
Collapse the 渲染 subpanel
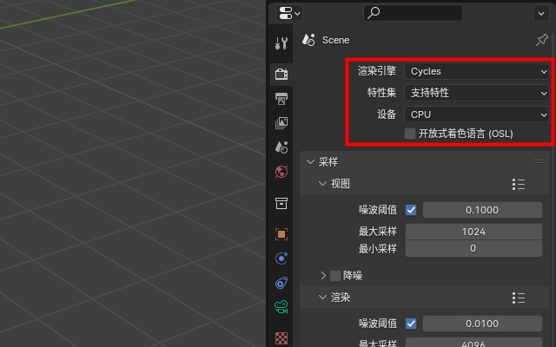coord(322,298)
